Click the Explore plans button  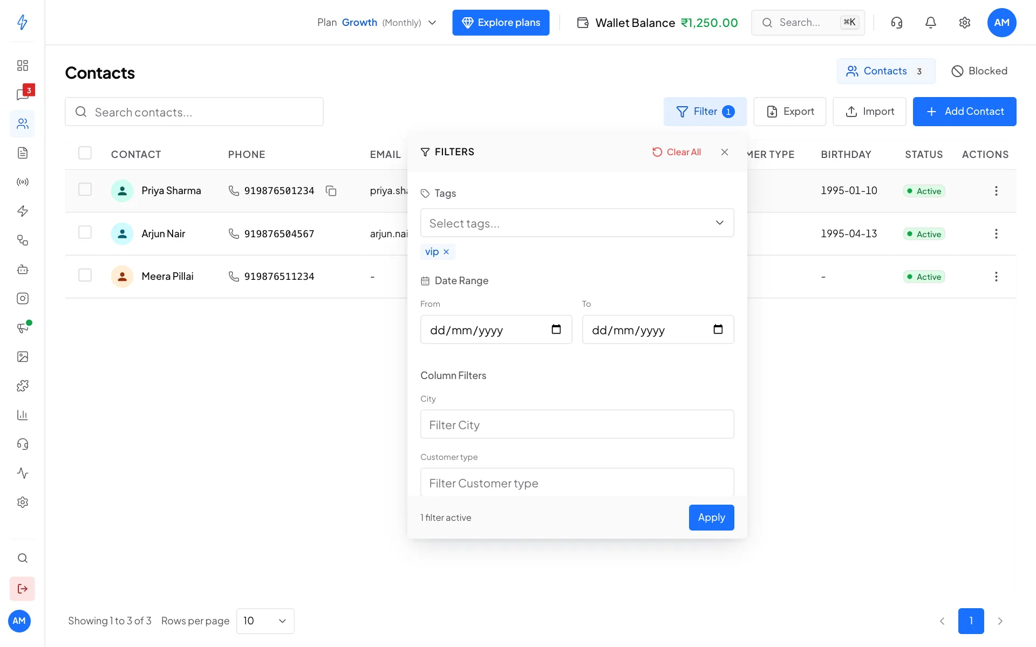pos(501,23)
